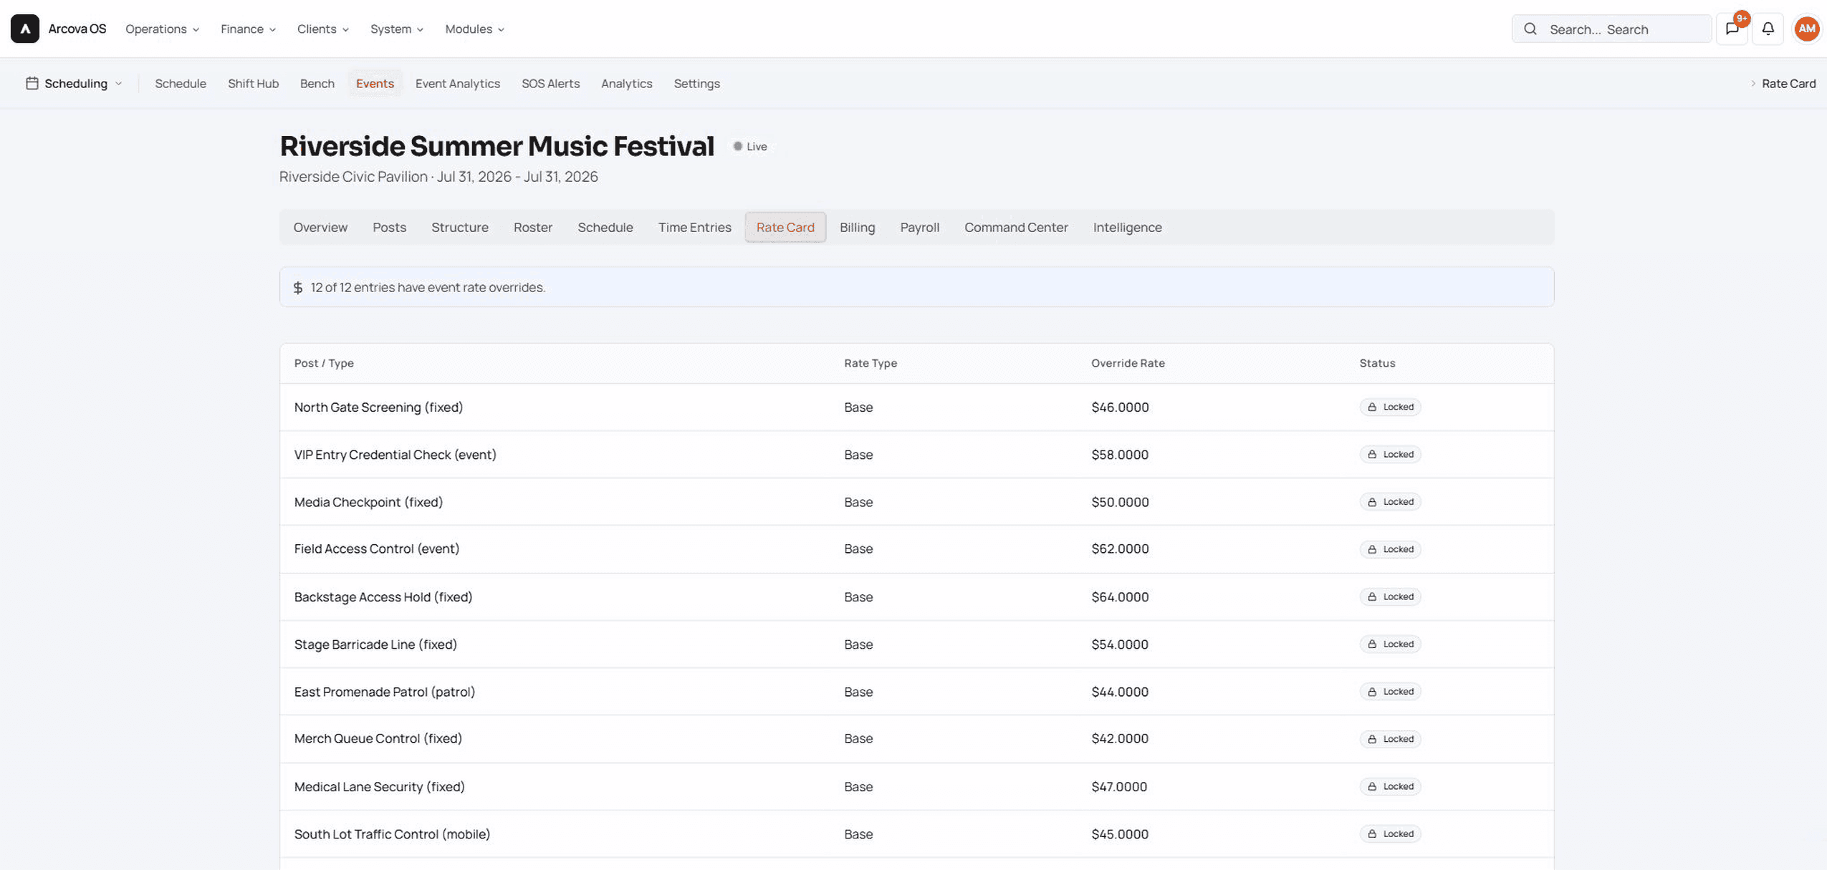This screenshot has width=1827, height=870.
Task: Open the Command Center tab
Action: (1015, 227)
